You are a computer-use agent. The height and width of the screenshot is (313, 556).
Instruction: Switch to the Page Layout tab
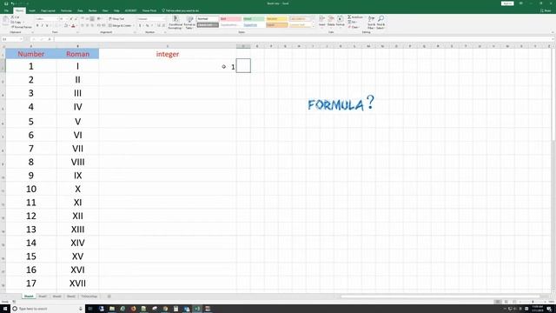coord(48,10)
